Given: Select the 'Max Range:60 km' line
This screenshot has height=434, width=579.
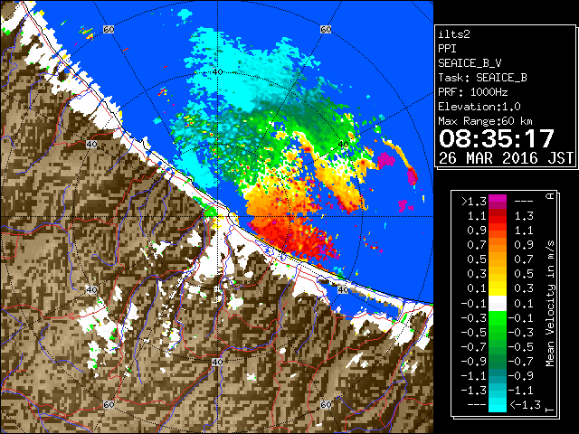Looking at the screenshot, I should tap(486, 121).
